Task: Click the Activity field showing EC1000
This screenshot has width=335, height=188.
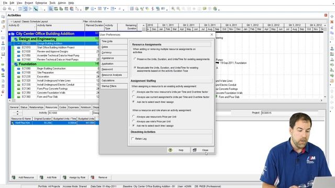Action: pos(69,113)
